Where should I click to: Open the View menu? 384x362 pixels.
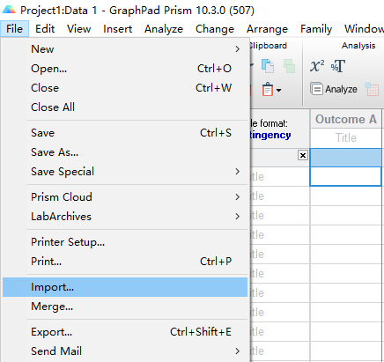(x=78, y=29)
